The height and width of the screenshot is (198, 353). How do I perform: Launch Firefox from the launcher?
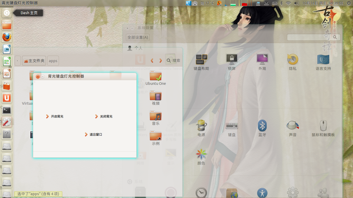(7, 37)
